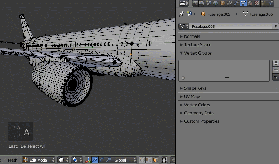
Task: Toggle limit selection to visible icon
Action: (x=165, y=160)
